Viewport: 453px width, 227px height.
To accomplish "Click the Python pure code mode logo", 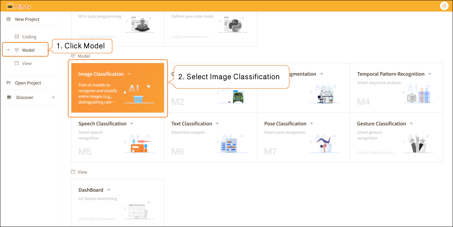I will point(234,25).
